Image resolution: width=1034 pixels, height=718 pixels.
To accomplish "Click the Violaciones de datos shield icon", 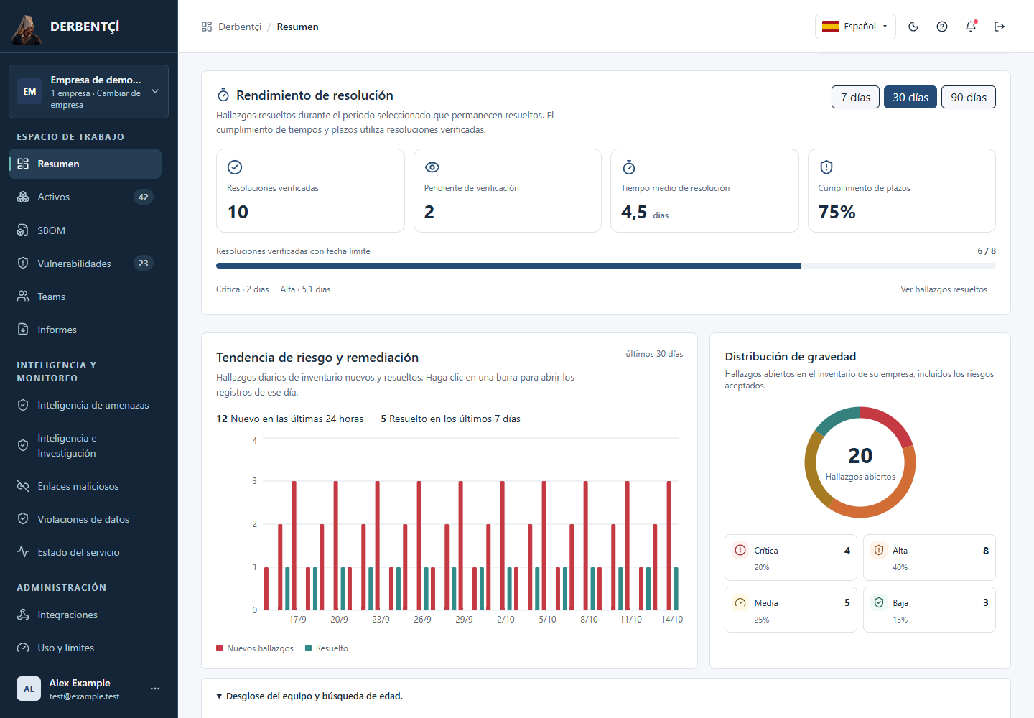I will coord(23,519).
